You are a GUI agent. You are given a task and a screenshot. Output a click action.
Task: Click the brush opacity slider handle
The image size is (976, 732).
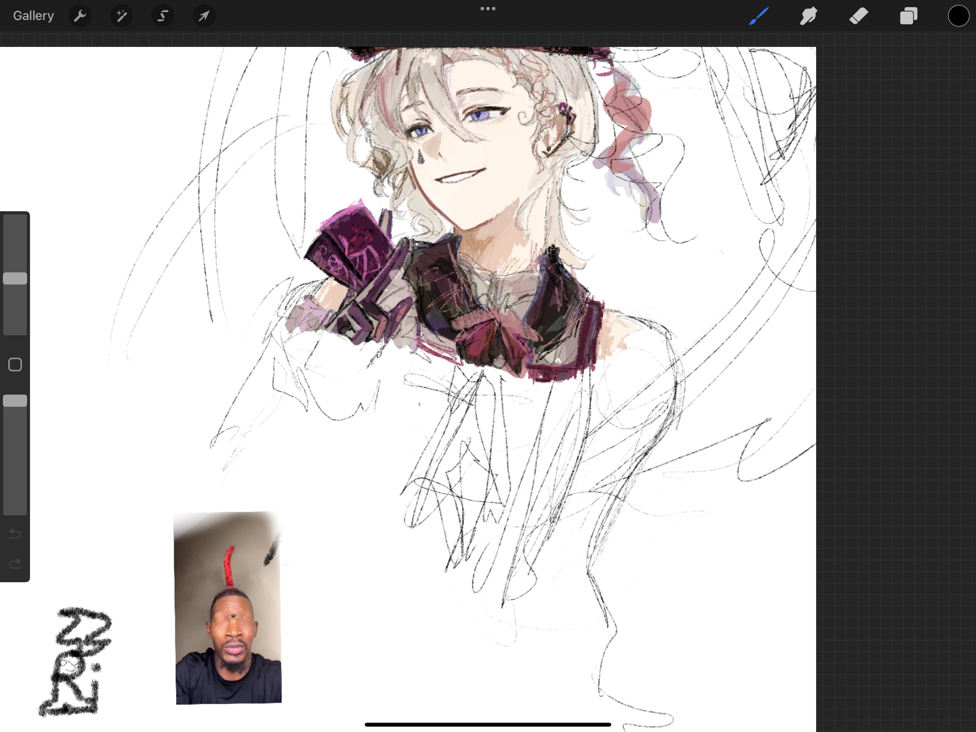15,401
